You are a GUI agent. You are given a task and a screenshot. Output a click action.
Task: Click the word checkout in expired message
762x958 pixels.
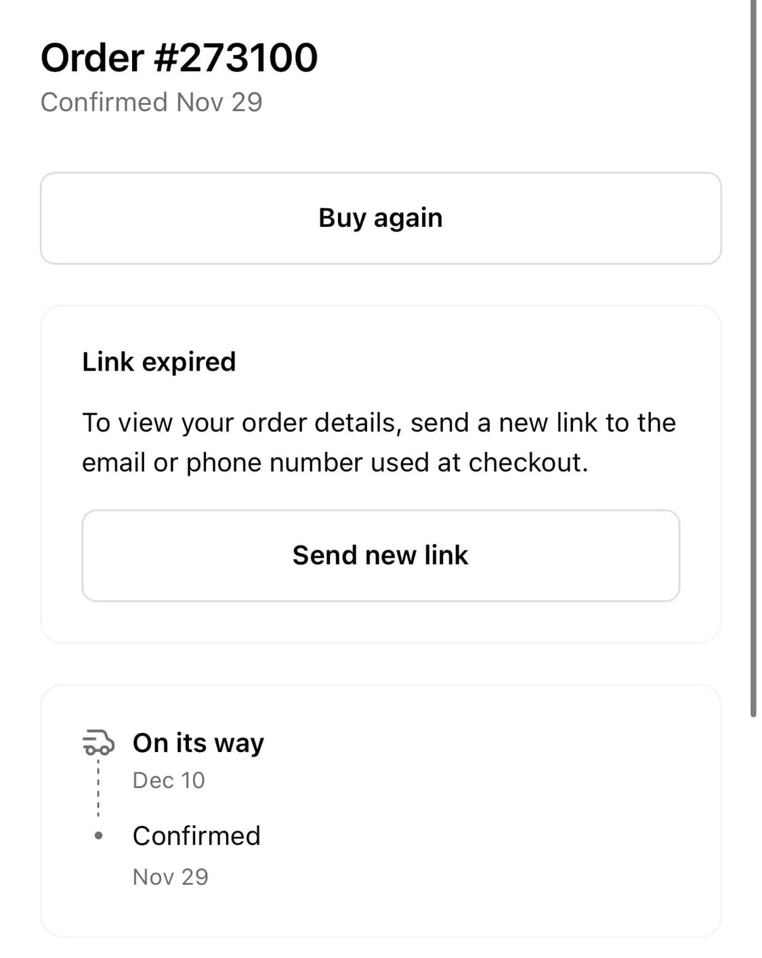coord(527,463)
